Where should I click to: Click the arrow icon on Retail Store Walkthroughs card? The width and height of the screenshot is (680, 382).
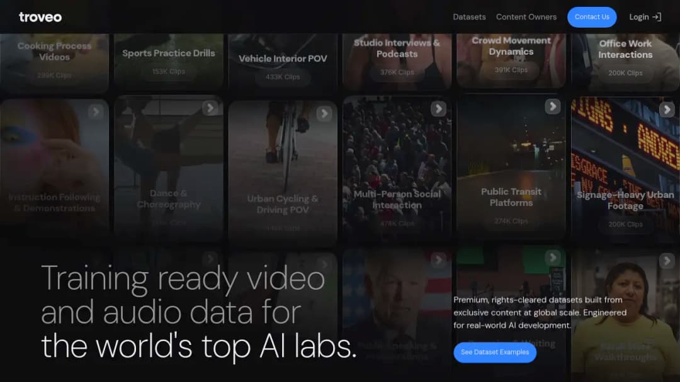tap(667, 261)
